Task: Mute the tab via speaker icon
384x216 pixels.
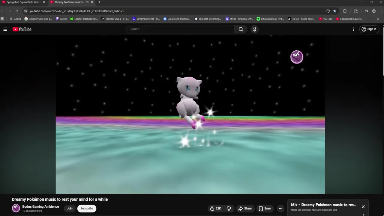Action: coord(87,2)
